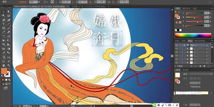This screenshot has width=214, height=107.
Task: Switch to the 描边 tab
Action: pos(195,9)
